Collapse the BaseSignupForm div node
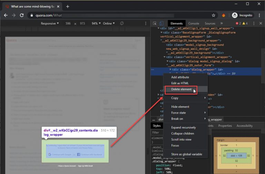Viewport: 265px width, 174px height. (161, 32)
